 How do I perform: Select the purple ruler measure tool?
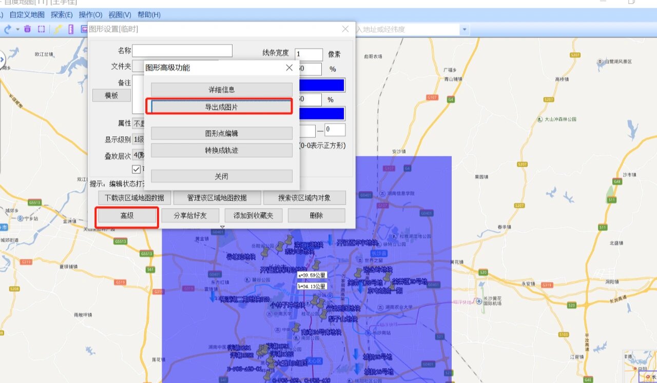71,29
